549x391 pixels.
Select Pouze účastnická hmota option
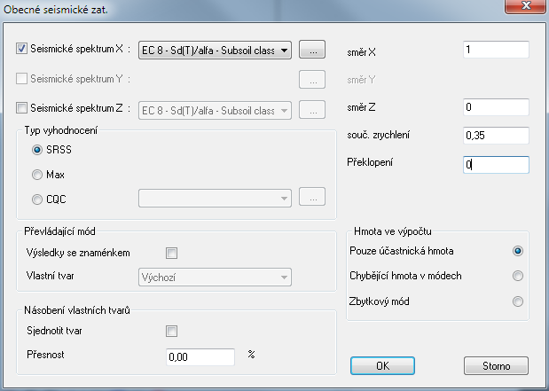518,251
